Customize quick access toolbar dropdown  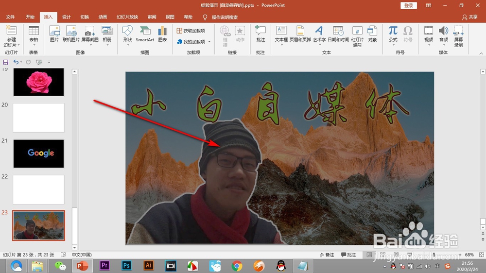coord(49,62)
